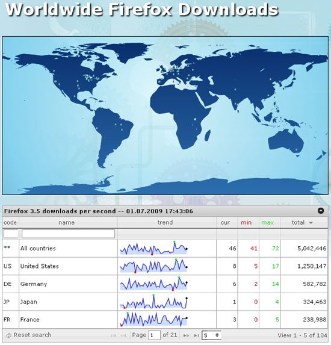The width and height of the screenshot is (331, 345).
Task: Click max value 17 for United States
Action: pyautogui.click(x=276, y=267)
